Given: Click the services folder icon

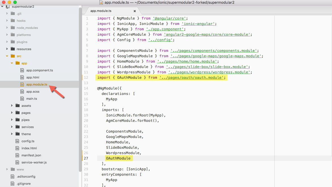Looking at the screenshot, I should pyautogui.click(x=18, y=127).
